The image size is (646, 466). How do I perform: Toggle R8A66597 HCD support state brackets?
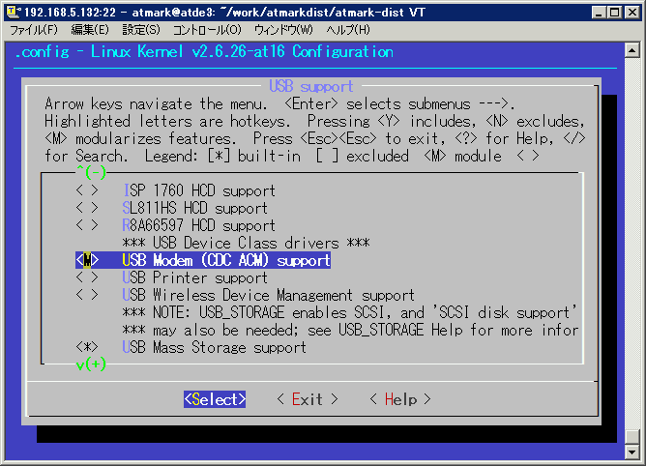click(x=87, y=225)
